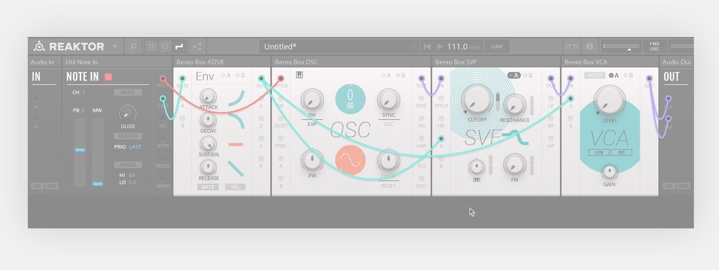
Task: Toggle the LINK sync button
Action: point(497,47)
